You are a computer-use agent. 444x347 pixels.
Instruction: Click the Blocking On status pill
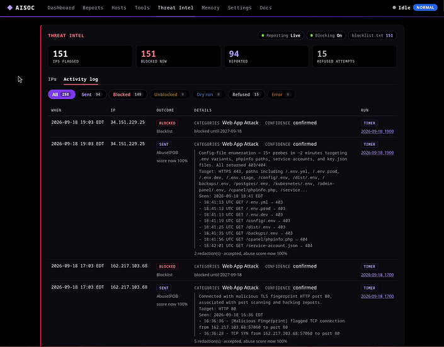click(x=326, y=35)
